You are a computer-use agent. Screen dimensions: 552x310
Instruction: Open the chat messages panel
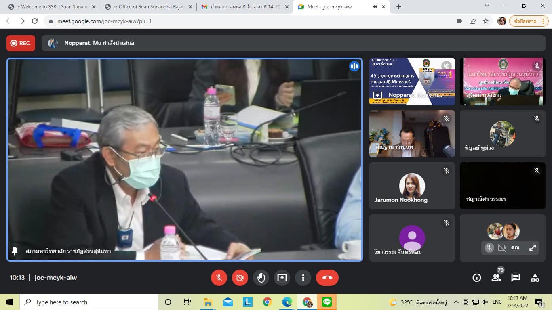(516, 278)
